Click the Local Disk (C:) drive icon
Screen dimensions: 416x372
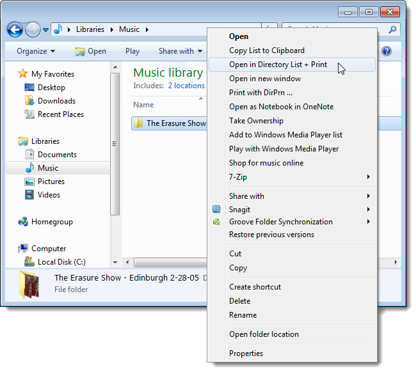coord(29,262)
